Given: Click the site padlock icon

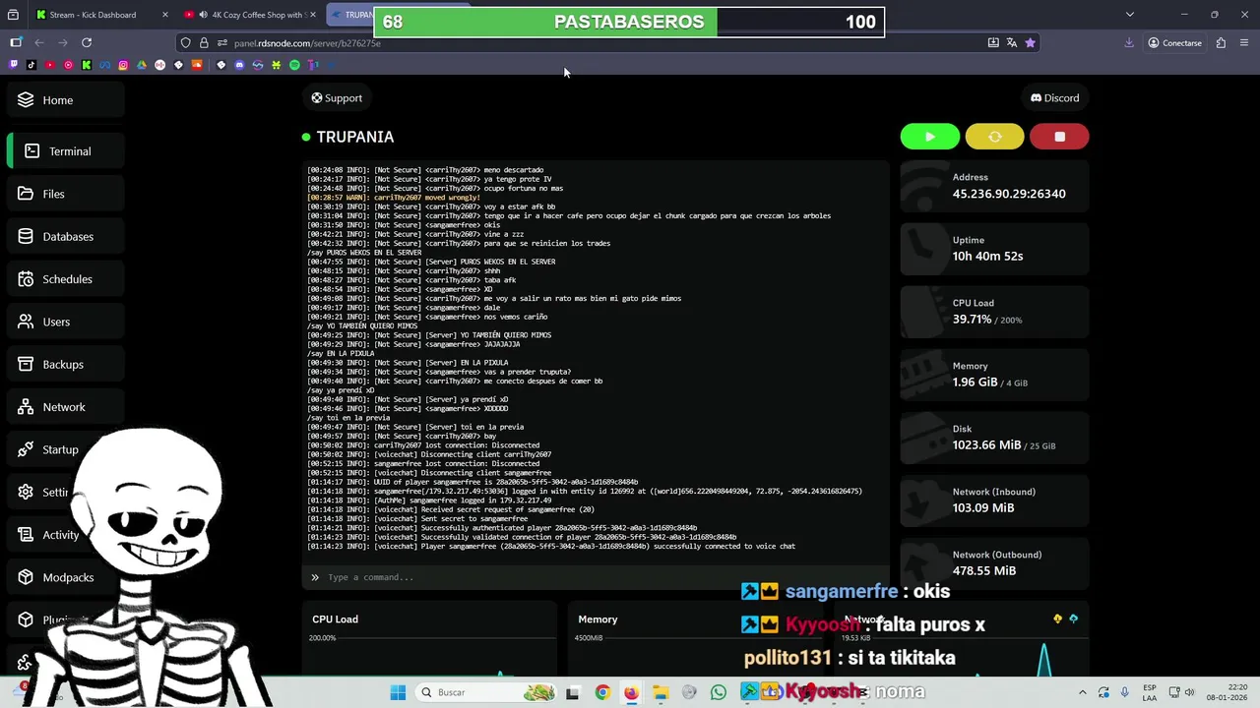Looking at the screenshot, I should point(204,43).
